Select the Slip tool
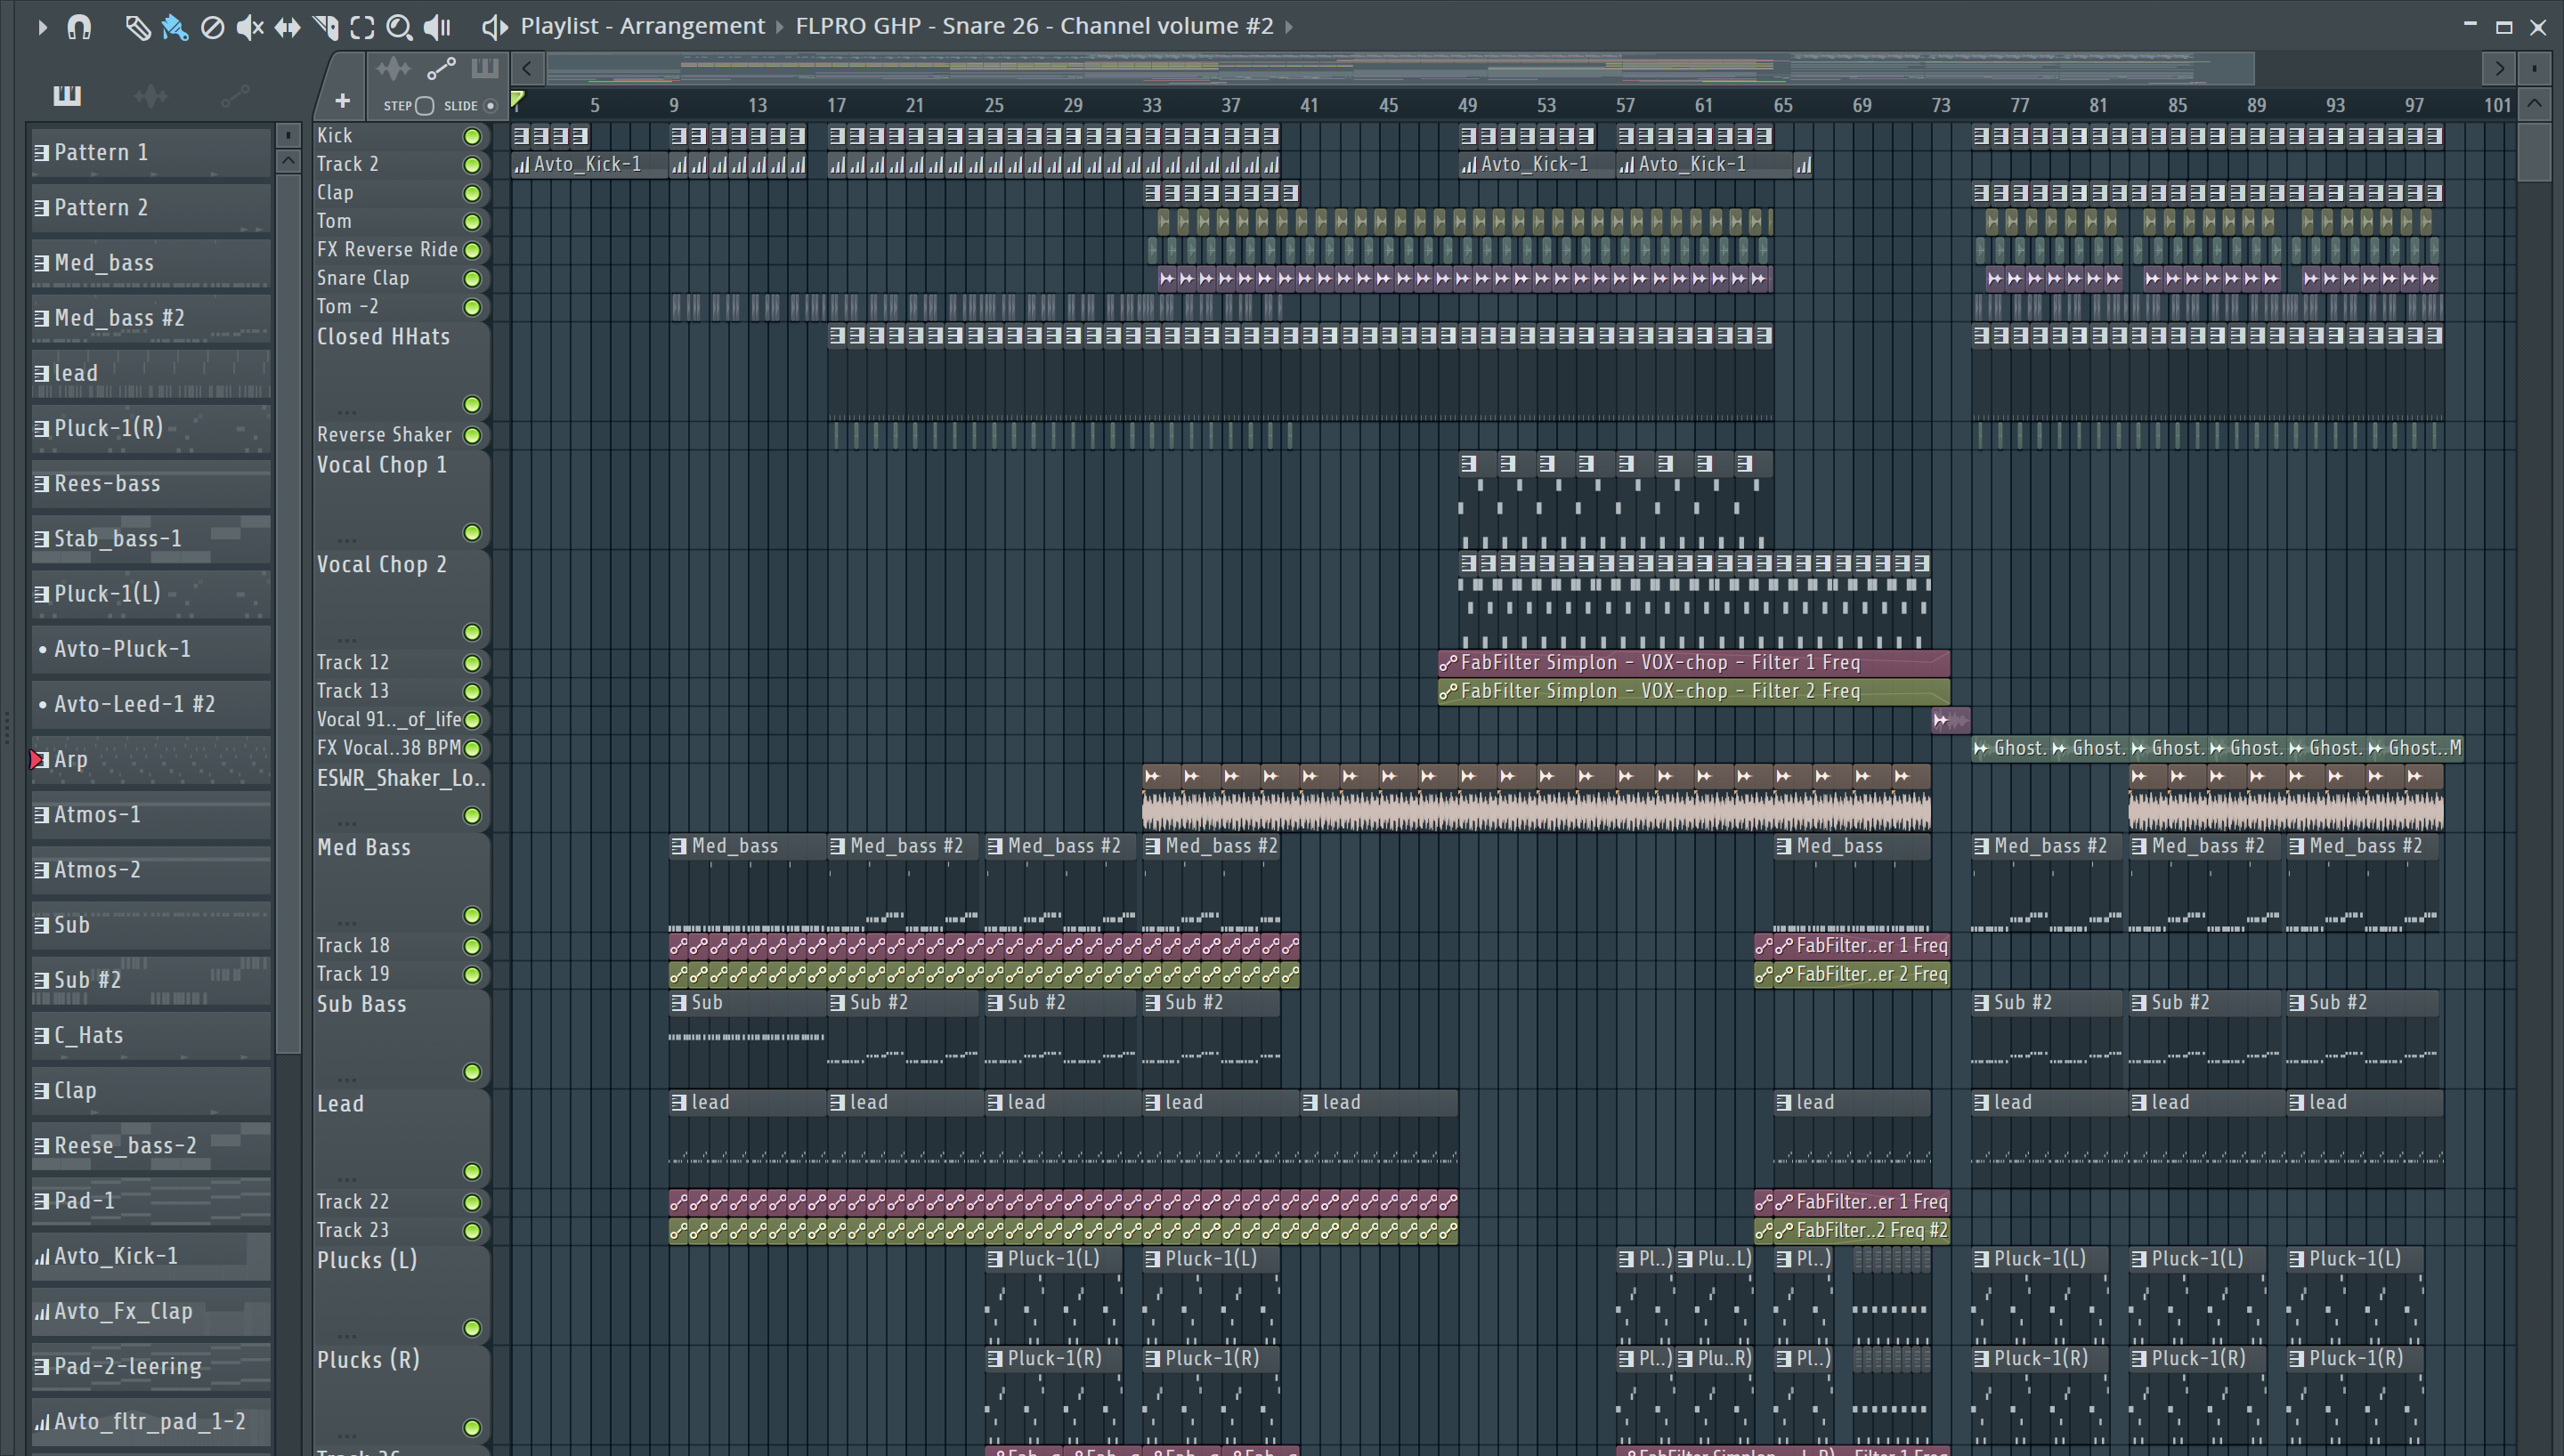The height and width of the screenshot is (1456, 2564). 287,27
